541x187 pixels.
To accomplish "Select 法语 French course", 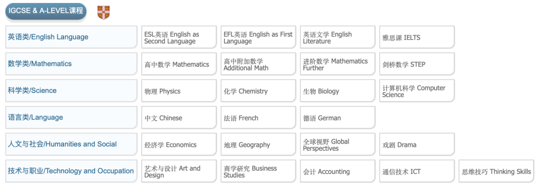I will (x=258, y=118).
